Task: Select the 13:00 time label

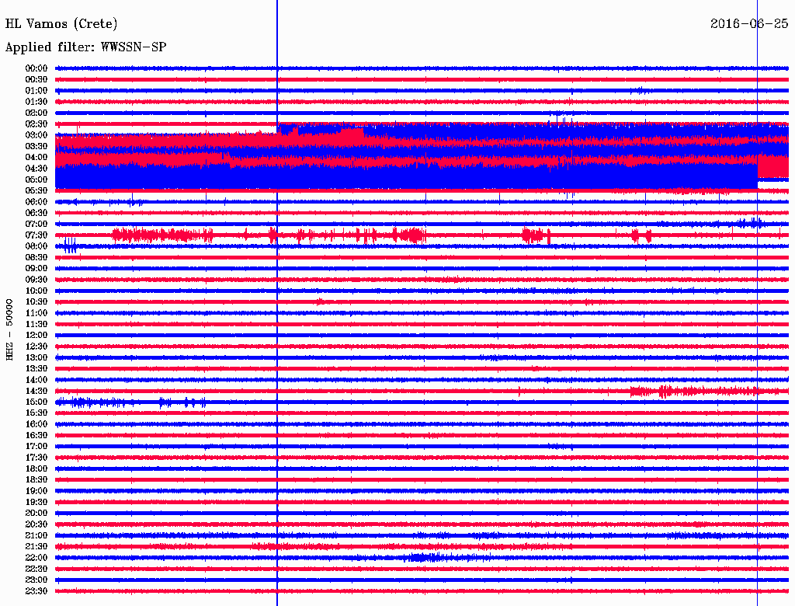Action: 36,358
